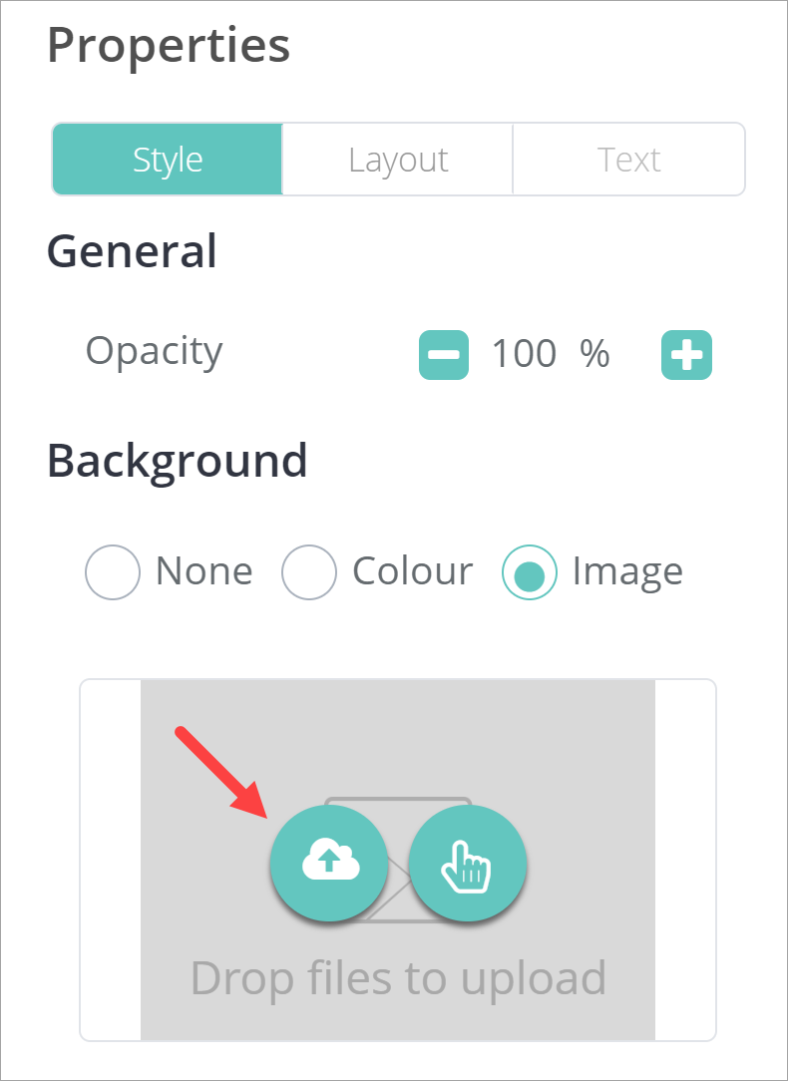The height and width of the screenshot is (1081, 788).
Task: Click the opacity value field showing 100
Action: coord(524,354)
